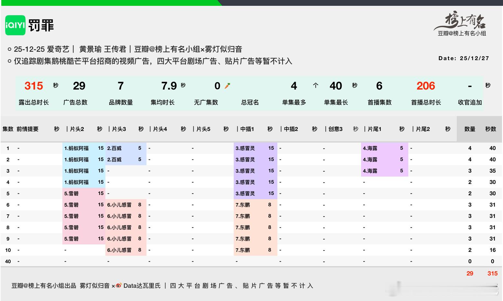Image resolution: width=503 pixels, height=301 pixels.
Task: Click Data达瓦里氏 in the footer
Action: point(142,286)
